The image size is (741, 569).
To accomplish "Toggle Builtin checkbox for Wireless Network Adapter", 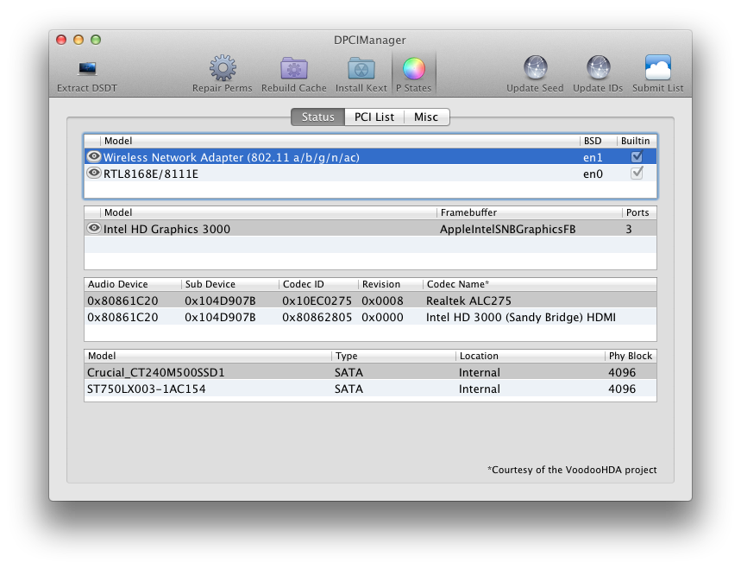I will [x=637, y=157].
